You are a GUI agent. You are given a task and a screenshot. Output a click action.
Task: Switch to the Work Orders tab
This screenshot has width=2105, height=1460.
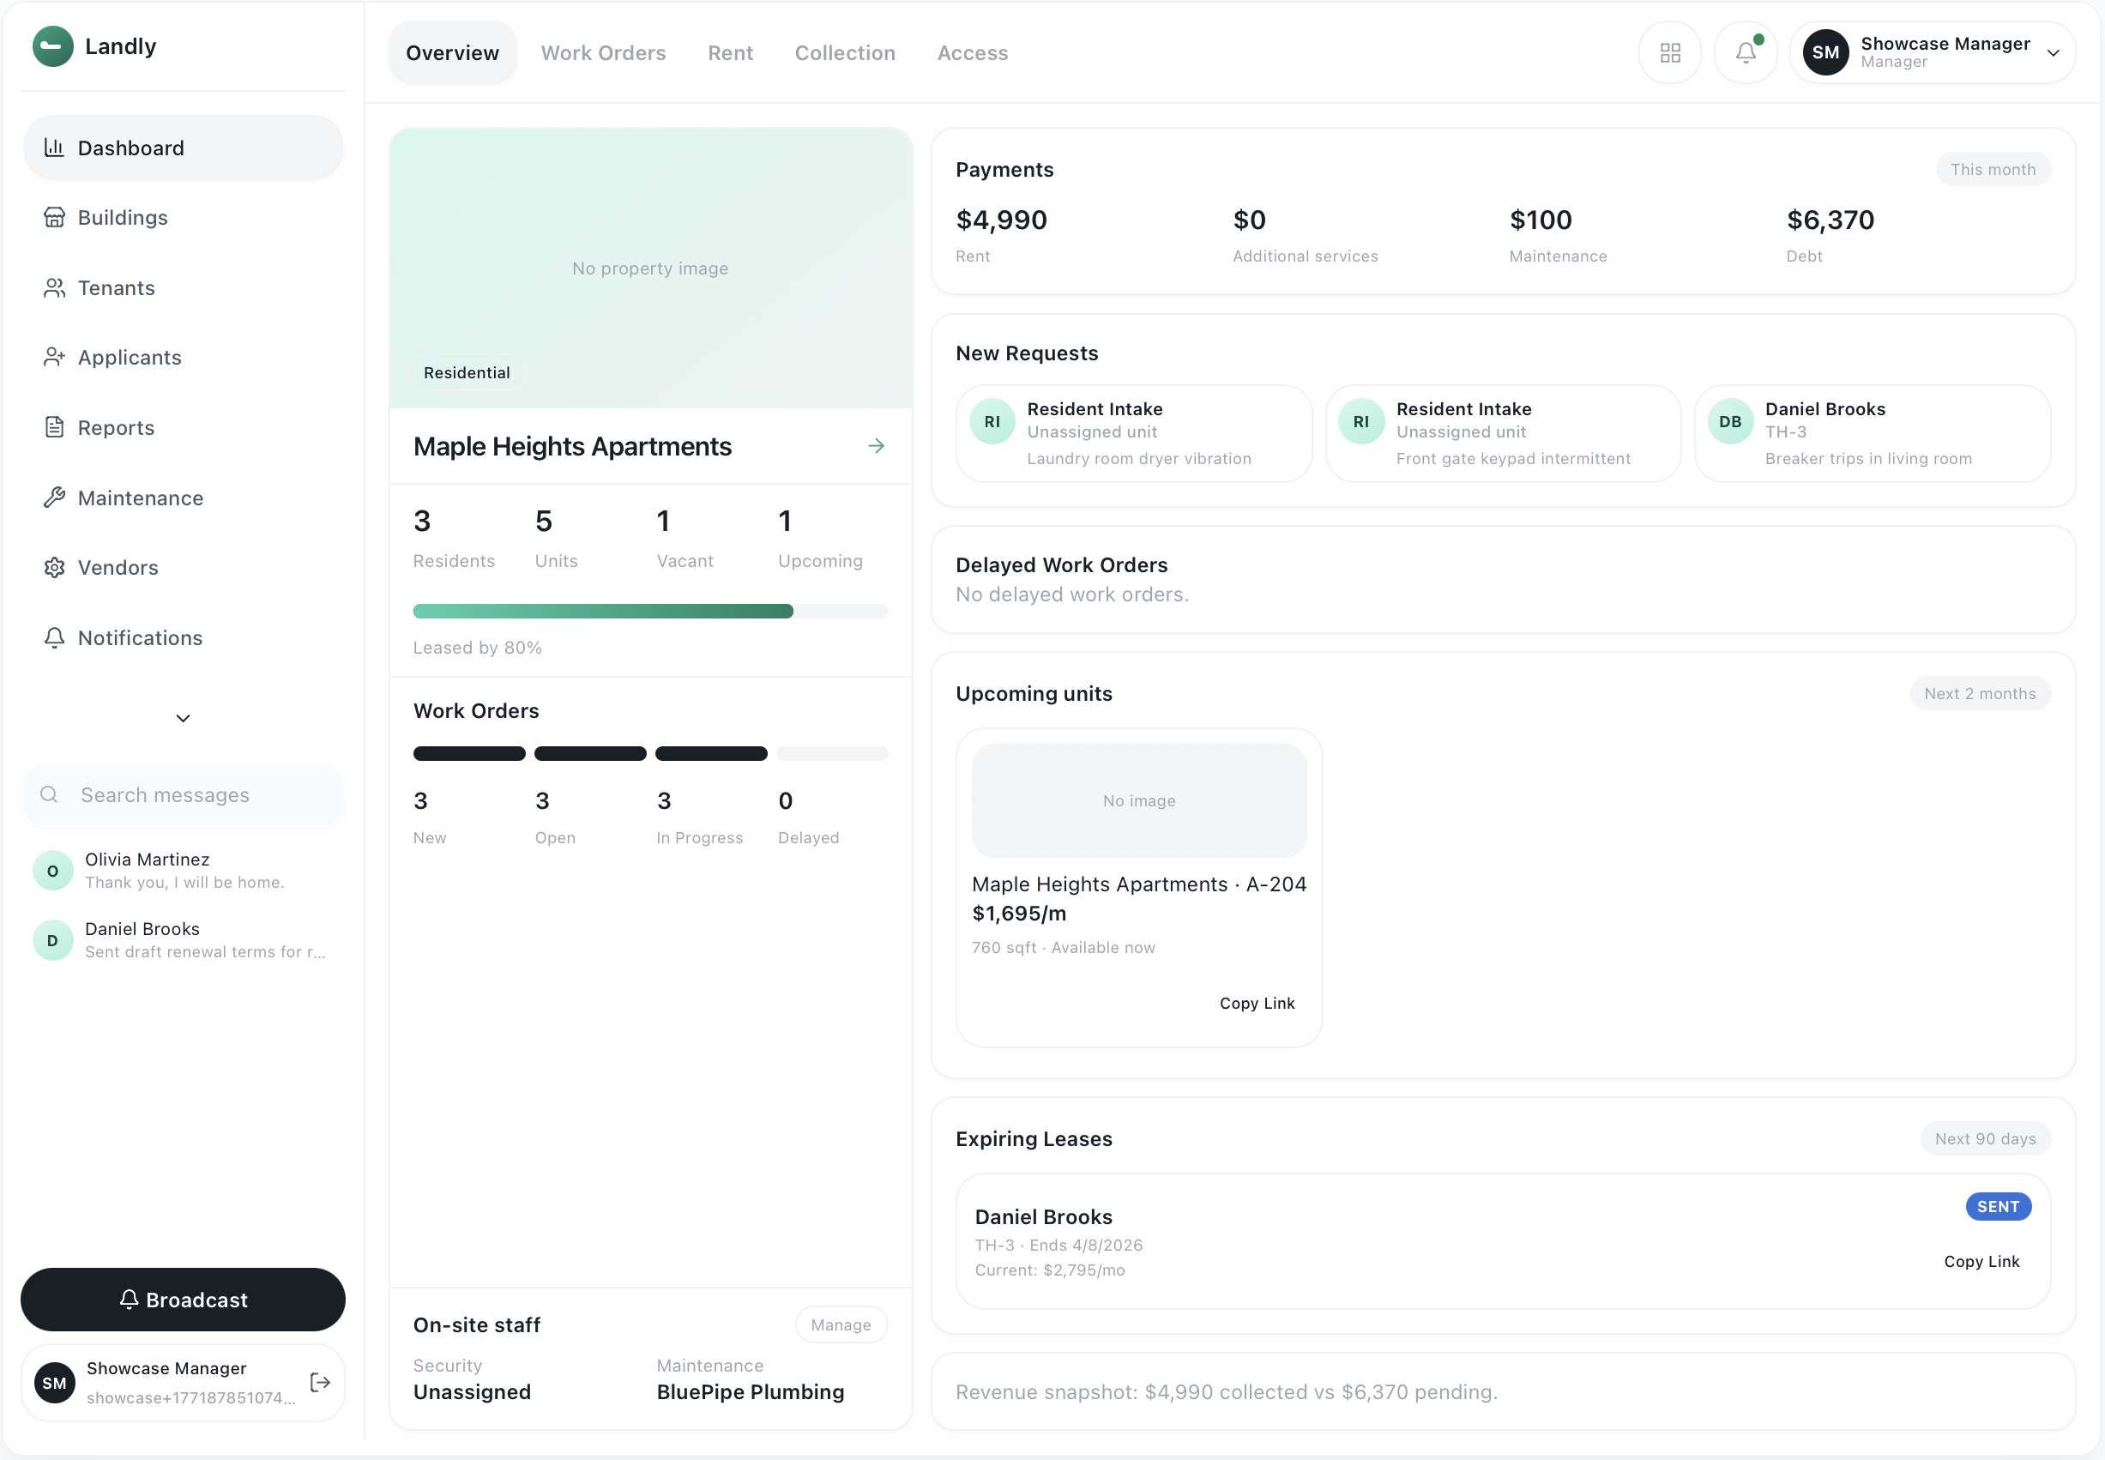603,53
